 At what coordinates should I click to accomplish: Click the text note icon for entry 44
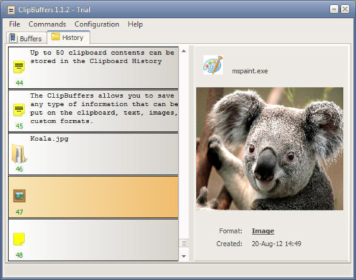[19, 67]
